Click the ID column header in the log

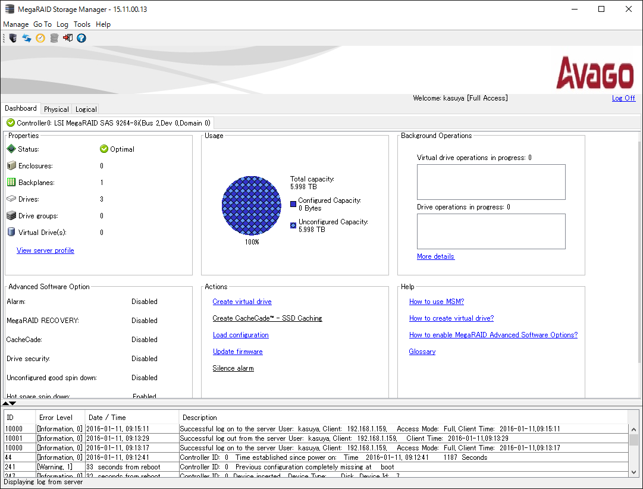point(19,417)
